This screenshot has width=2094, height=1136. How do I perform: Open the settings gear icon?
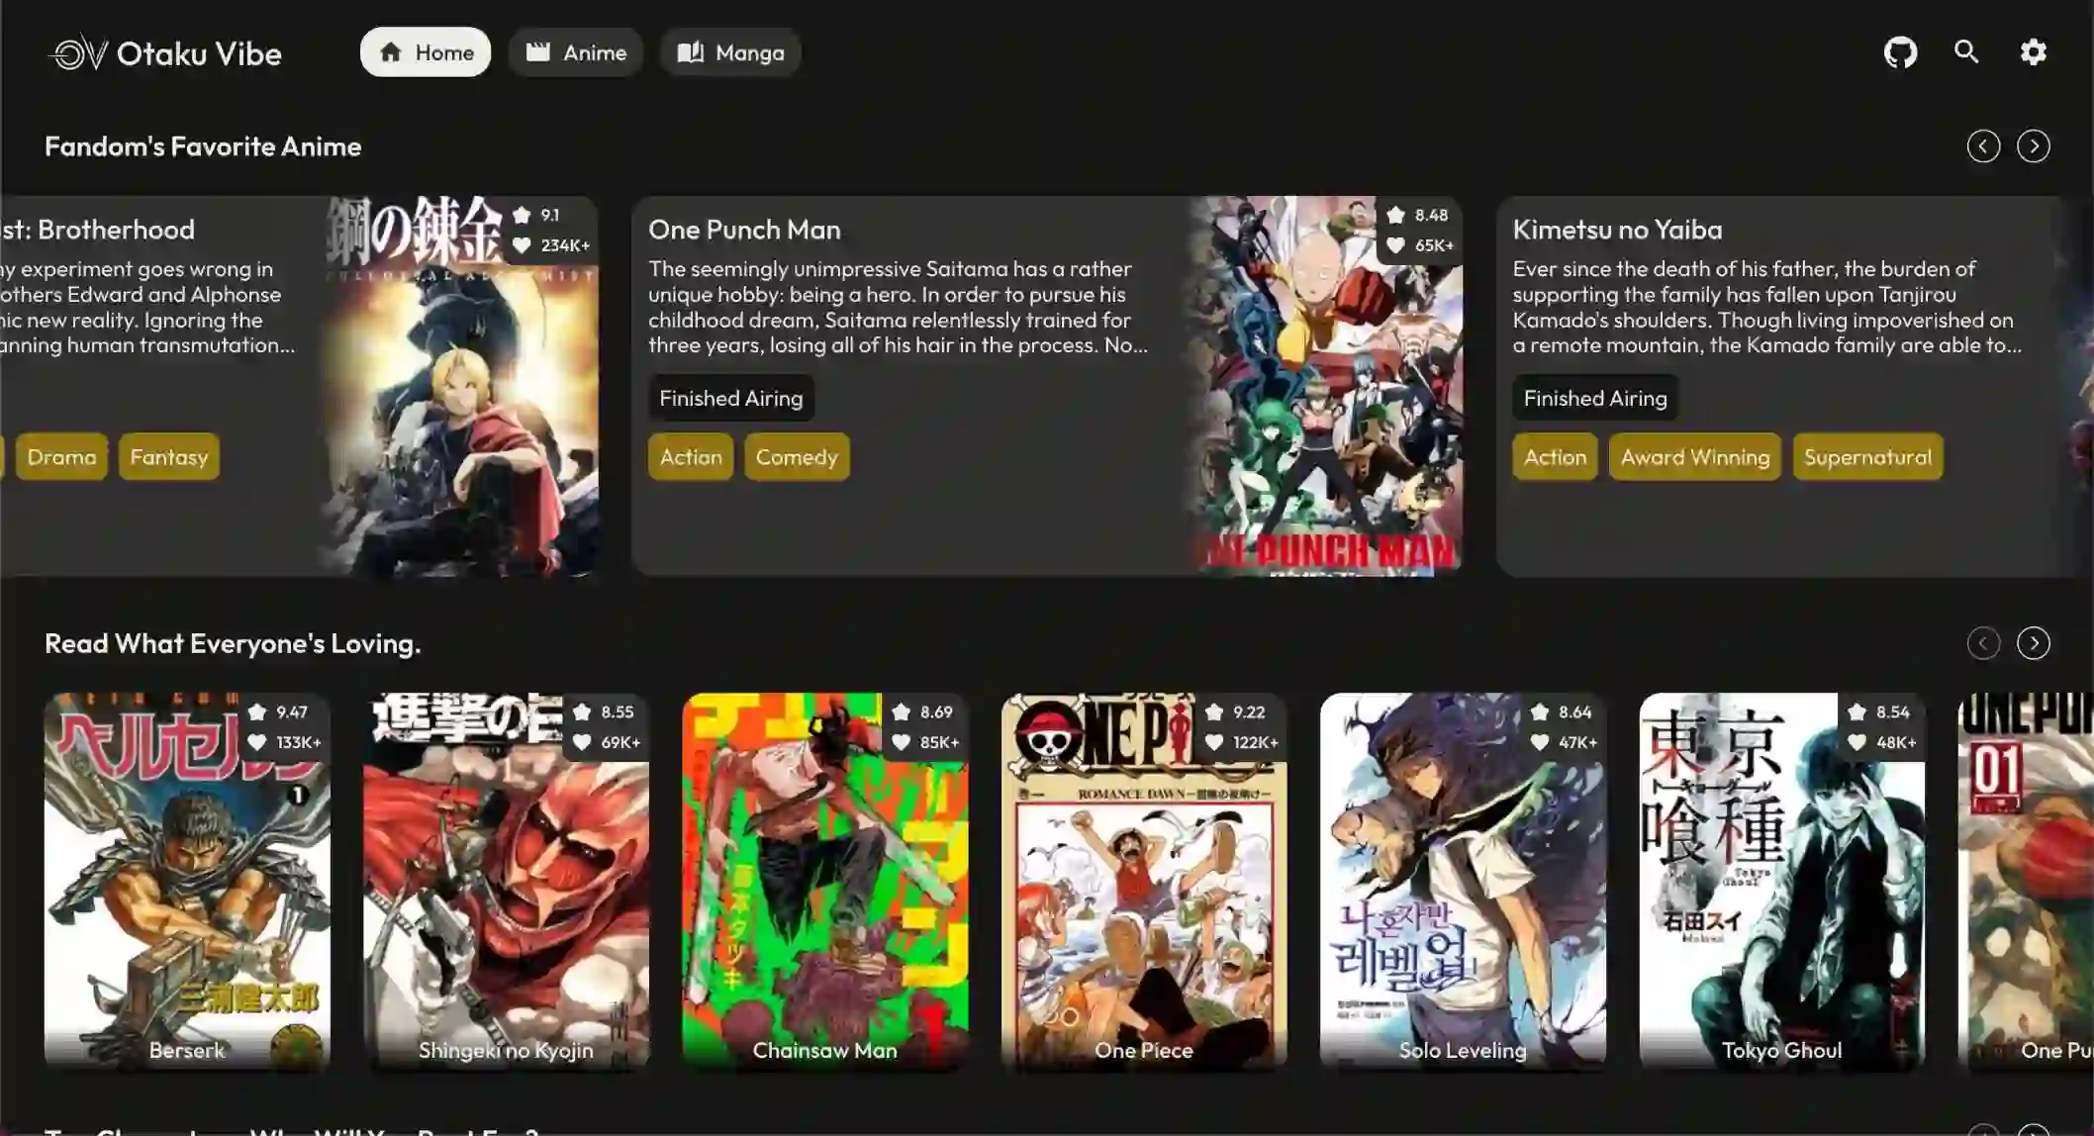tap(2033, 52)
